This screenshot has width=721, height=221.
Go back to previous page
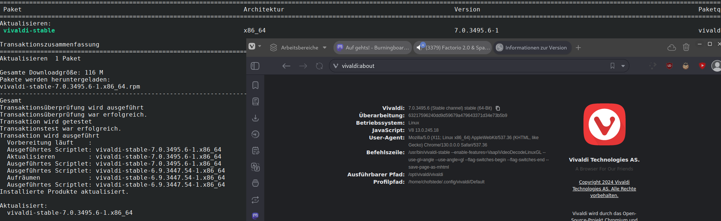pyautogui.click(x=286, y=66)
